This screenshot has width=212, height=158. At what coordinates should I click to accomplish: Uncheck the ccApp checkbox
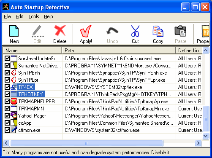(7, 123)
